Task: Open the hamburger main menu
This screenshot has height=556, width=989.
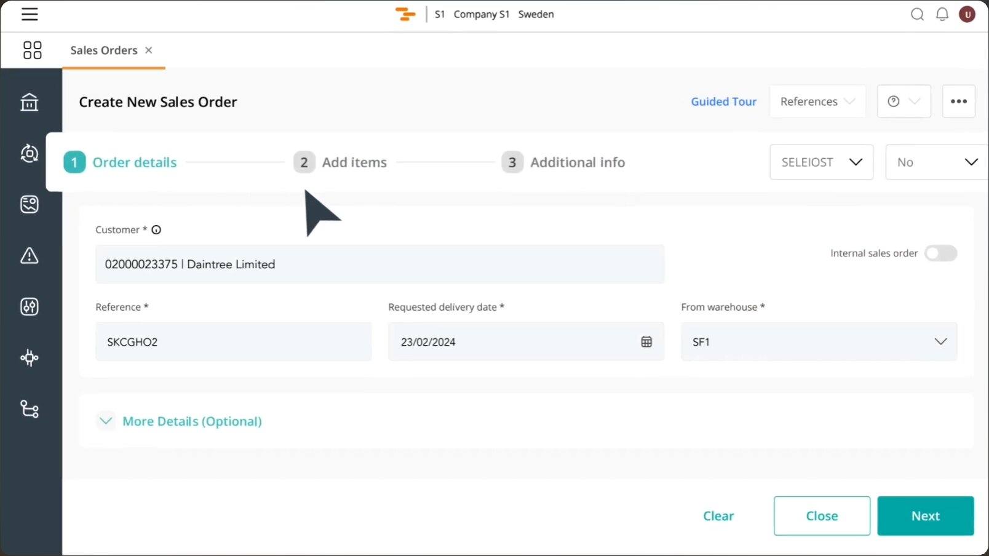Action: click(x=30, y=14)
